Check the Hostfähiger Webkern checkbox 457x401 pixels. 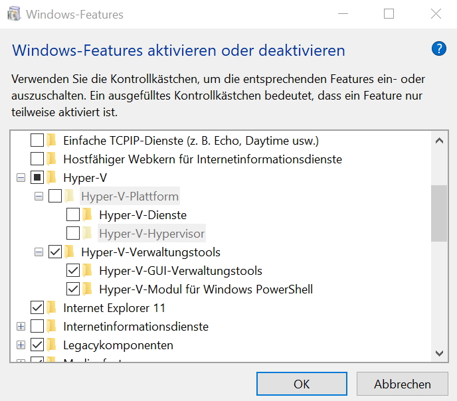(x=37, y=159)
